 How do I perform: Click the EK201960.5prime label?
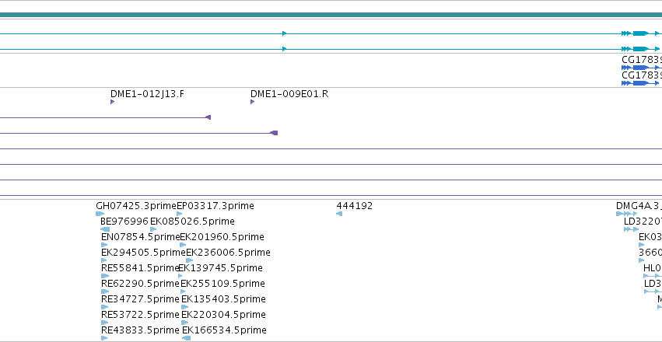[222, 237]
